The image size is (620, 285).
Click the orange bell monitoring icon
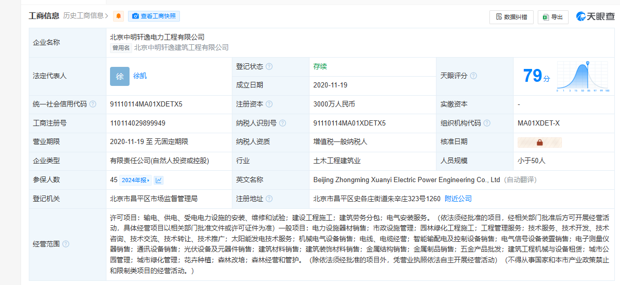coord(119,16)
